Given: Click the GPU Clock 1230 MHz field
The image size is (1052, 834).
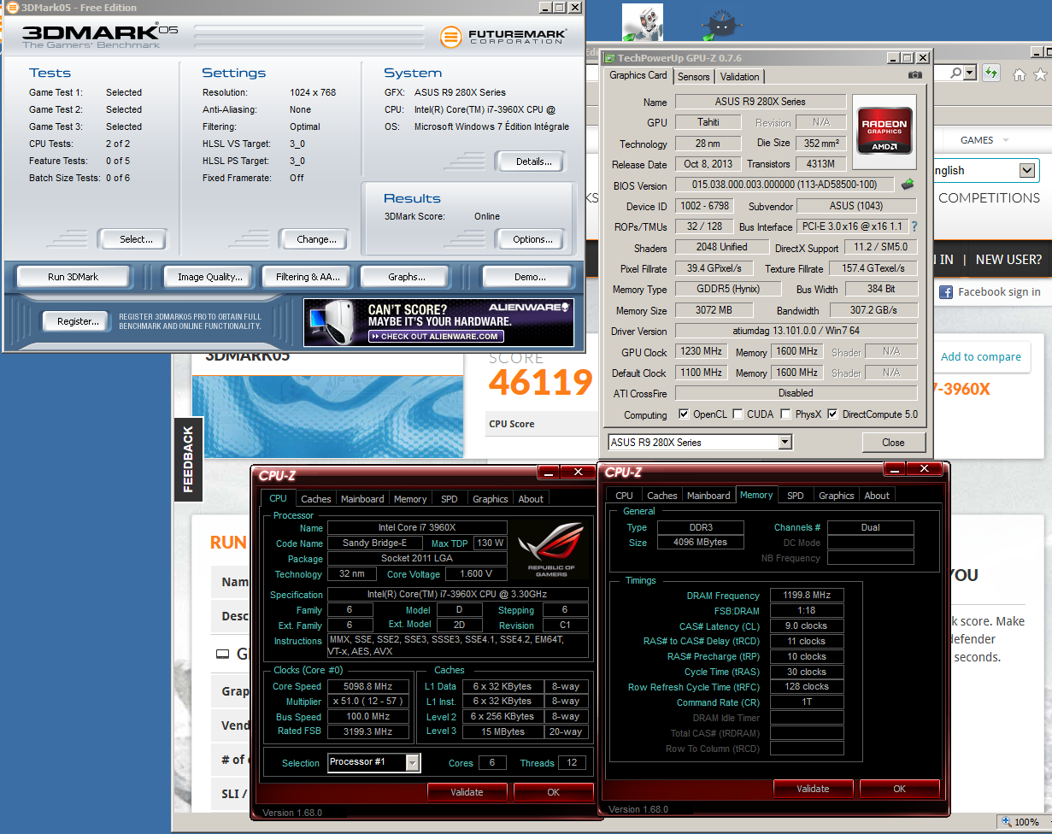Looking at the screenshot, I should 701,352.
